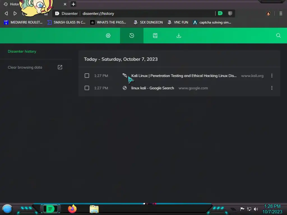
Task: Open captcha solving sim... bookmark
Action: point(212,22)
